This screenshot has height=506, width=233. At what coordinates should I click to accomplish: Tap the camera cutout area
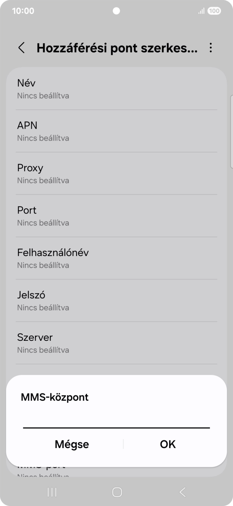point(116,11)
